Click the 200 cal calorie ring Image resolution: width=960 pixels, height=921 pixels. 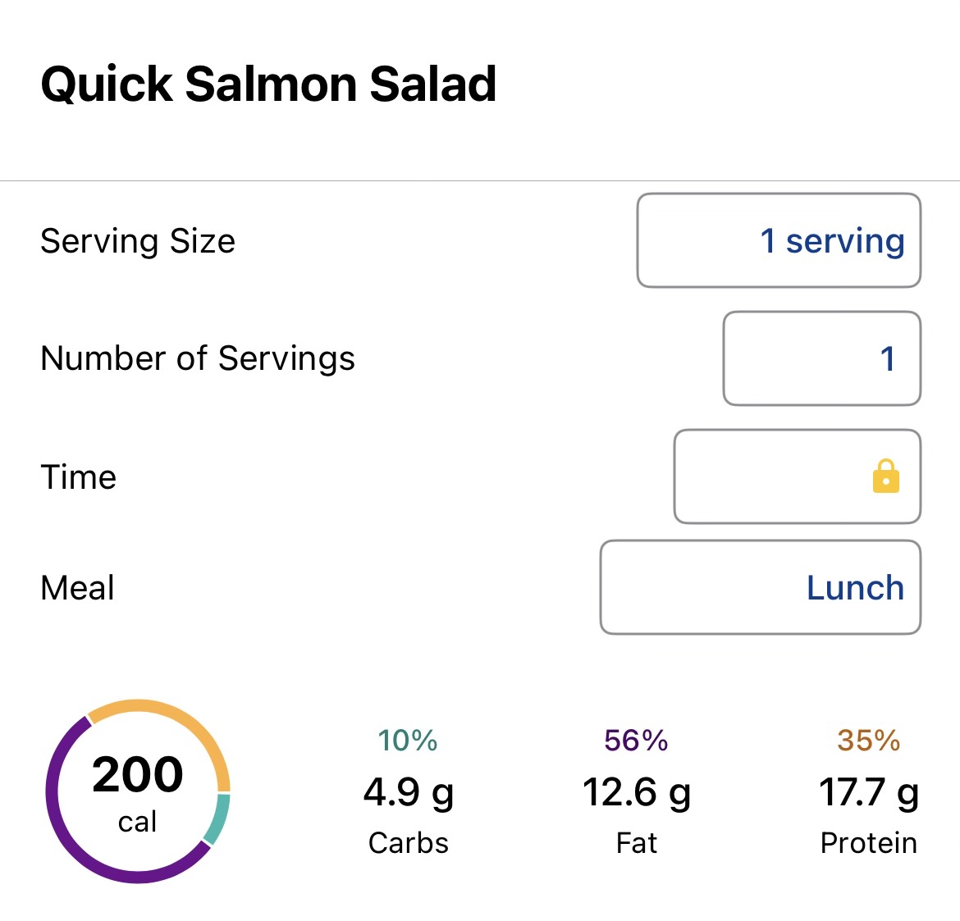[x=138, y=791]
